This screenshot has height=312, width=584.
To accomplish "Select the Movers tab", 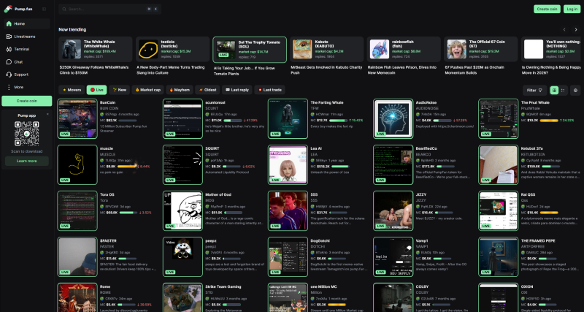I will point(72,89).
